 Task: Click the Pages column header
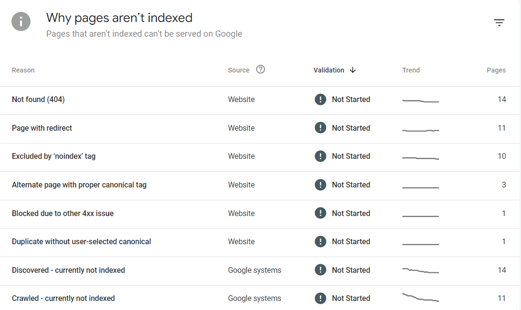coord(496,70)
